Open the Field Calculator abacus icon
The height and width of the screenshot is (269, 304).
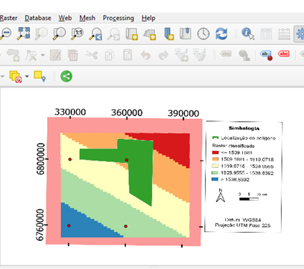tap(284, 33)
